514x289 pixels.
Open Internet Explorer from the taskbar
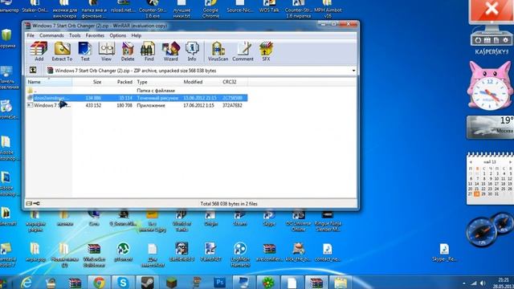coord(27,283)
